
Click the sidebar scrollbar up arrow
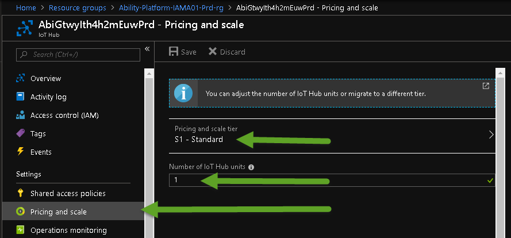tap(149, 74)
